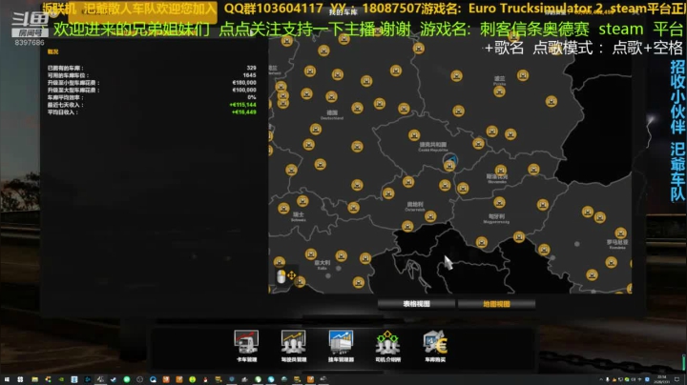Select garage marker beside the map pan control
Image resolution: width=687 pixels, height=385 pixels.
[x=300, y=281]
